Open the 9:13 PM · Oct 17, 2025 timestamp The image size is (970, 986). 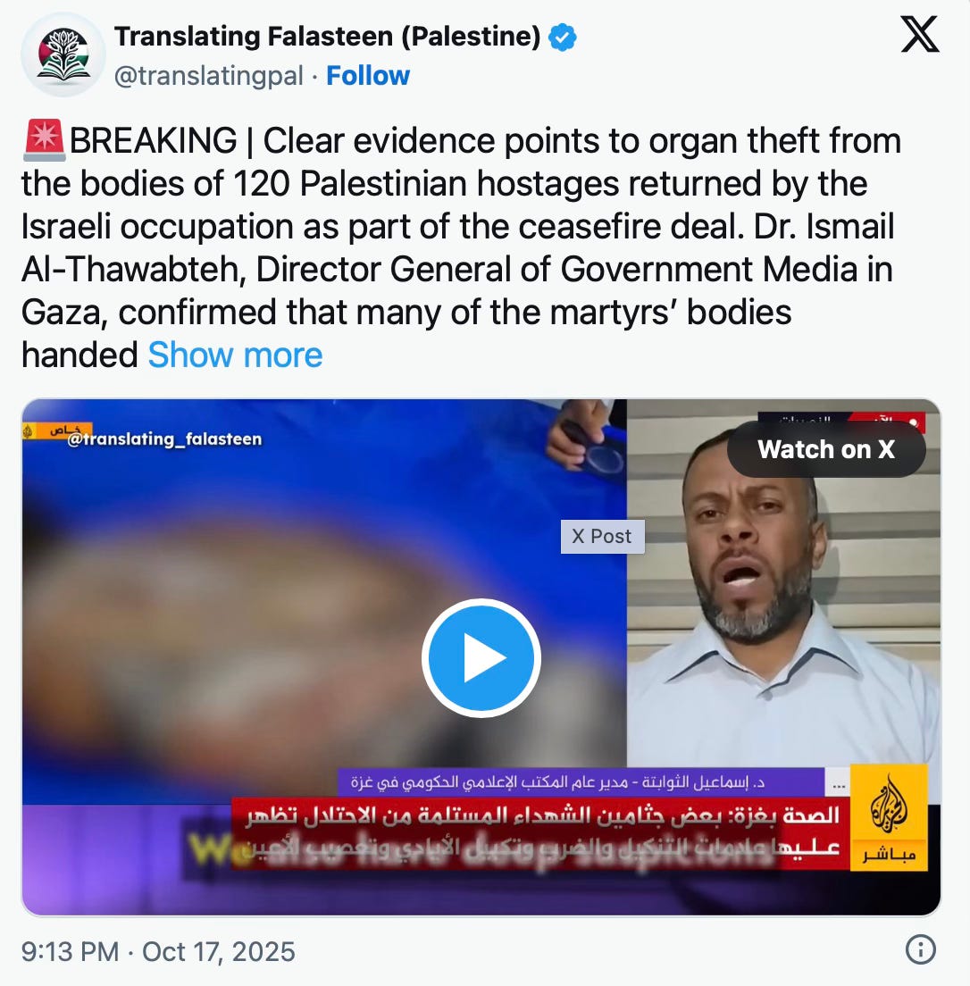pyautogui.click(x=158, y=951)
